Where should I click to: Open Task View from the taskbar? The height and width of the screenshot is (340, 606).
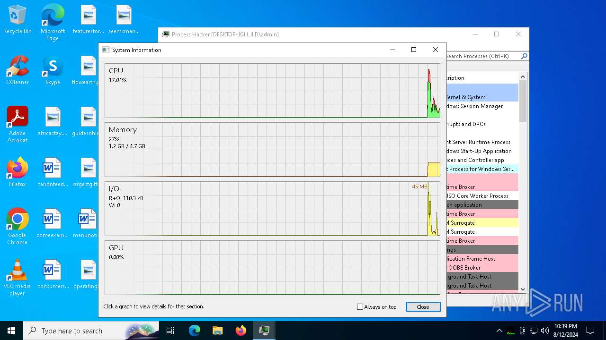pyautogui.click(x=170, y=331)
